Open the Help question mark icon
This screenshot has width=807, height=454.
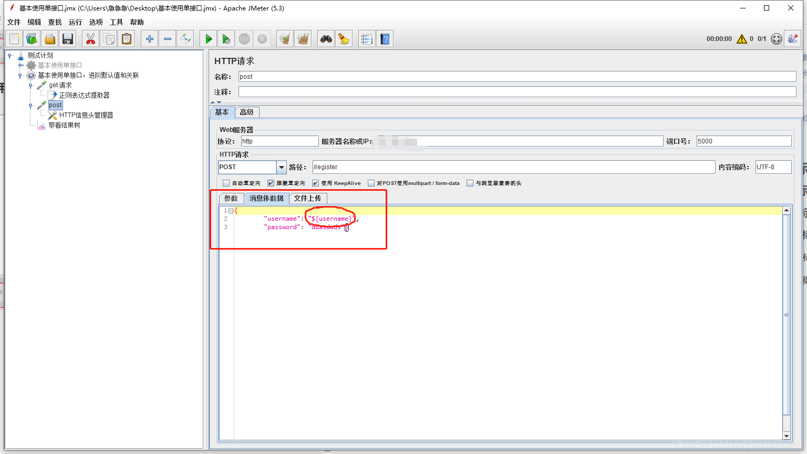[385, 39]
